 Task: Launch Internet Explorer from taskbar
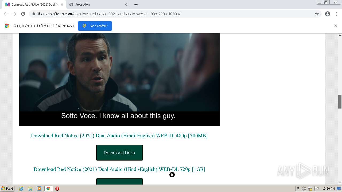click(21, 189)
